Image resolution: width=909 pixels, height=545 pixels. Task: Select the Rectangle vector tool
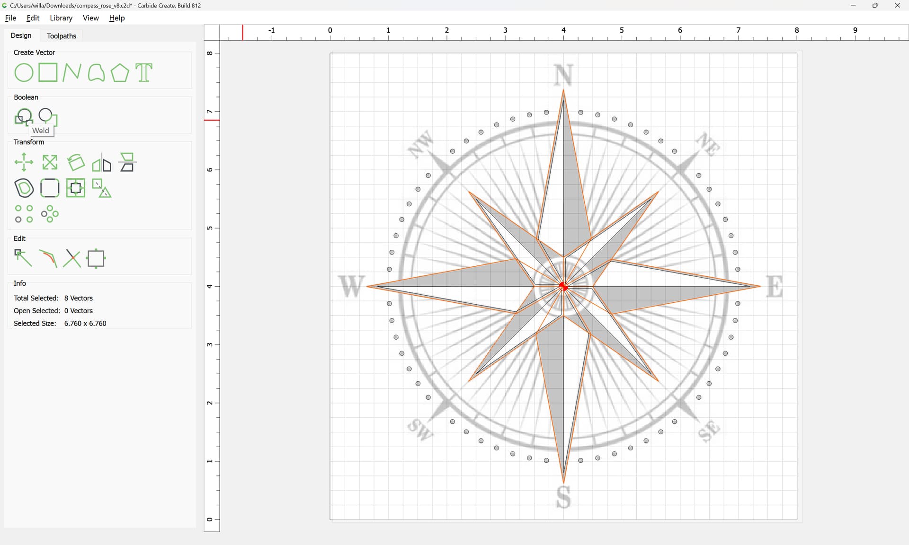pos(48,73)
